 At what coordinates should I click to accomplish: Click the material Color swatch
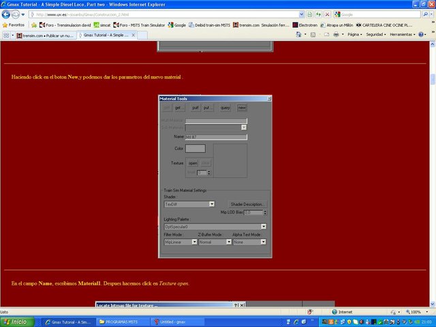coord(196,148)
